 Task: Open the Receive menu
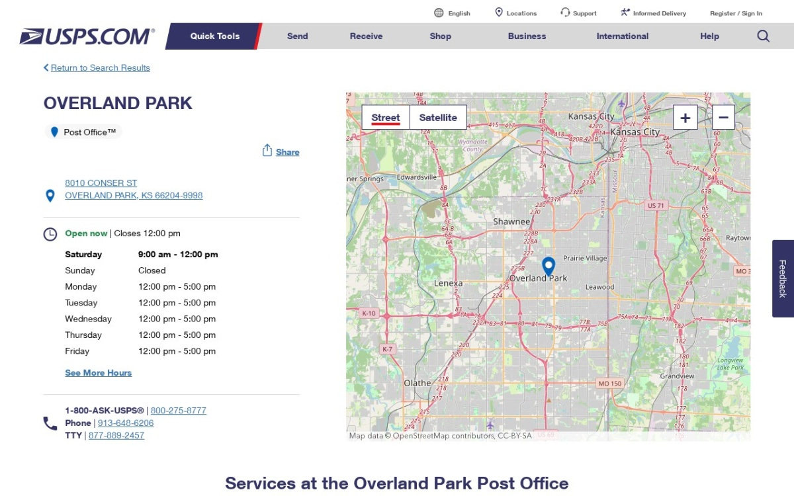coord(367,36)
